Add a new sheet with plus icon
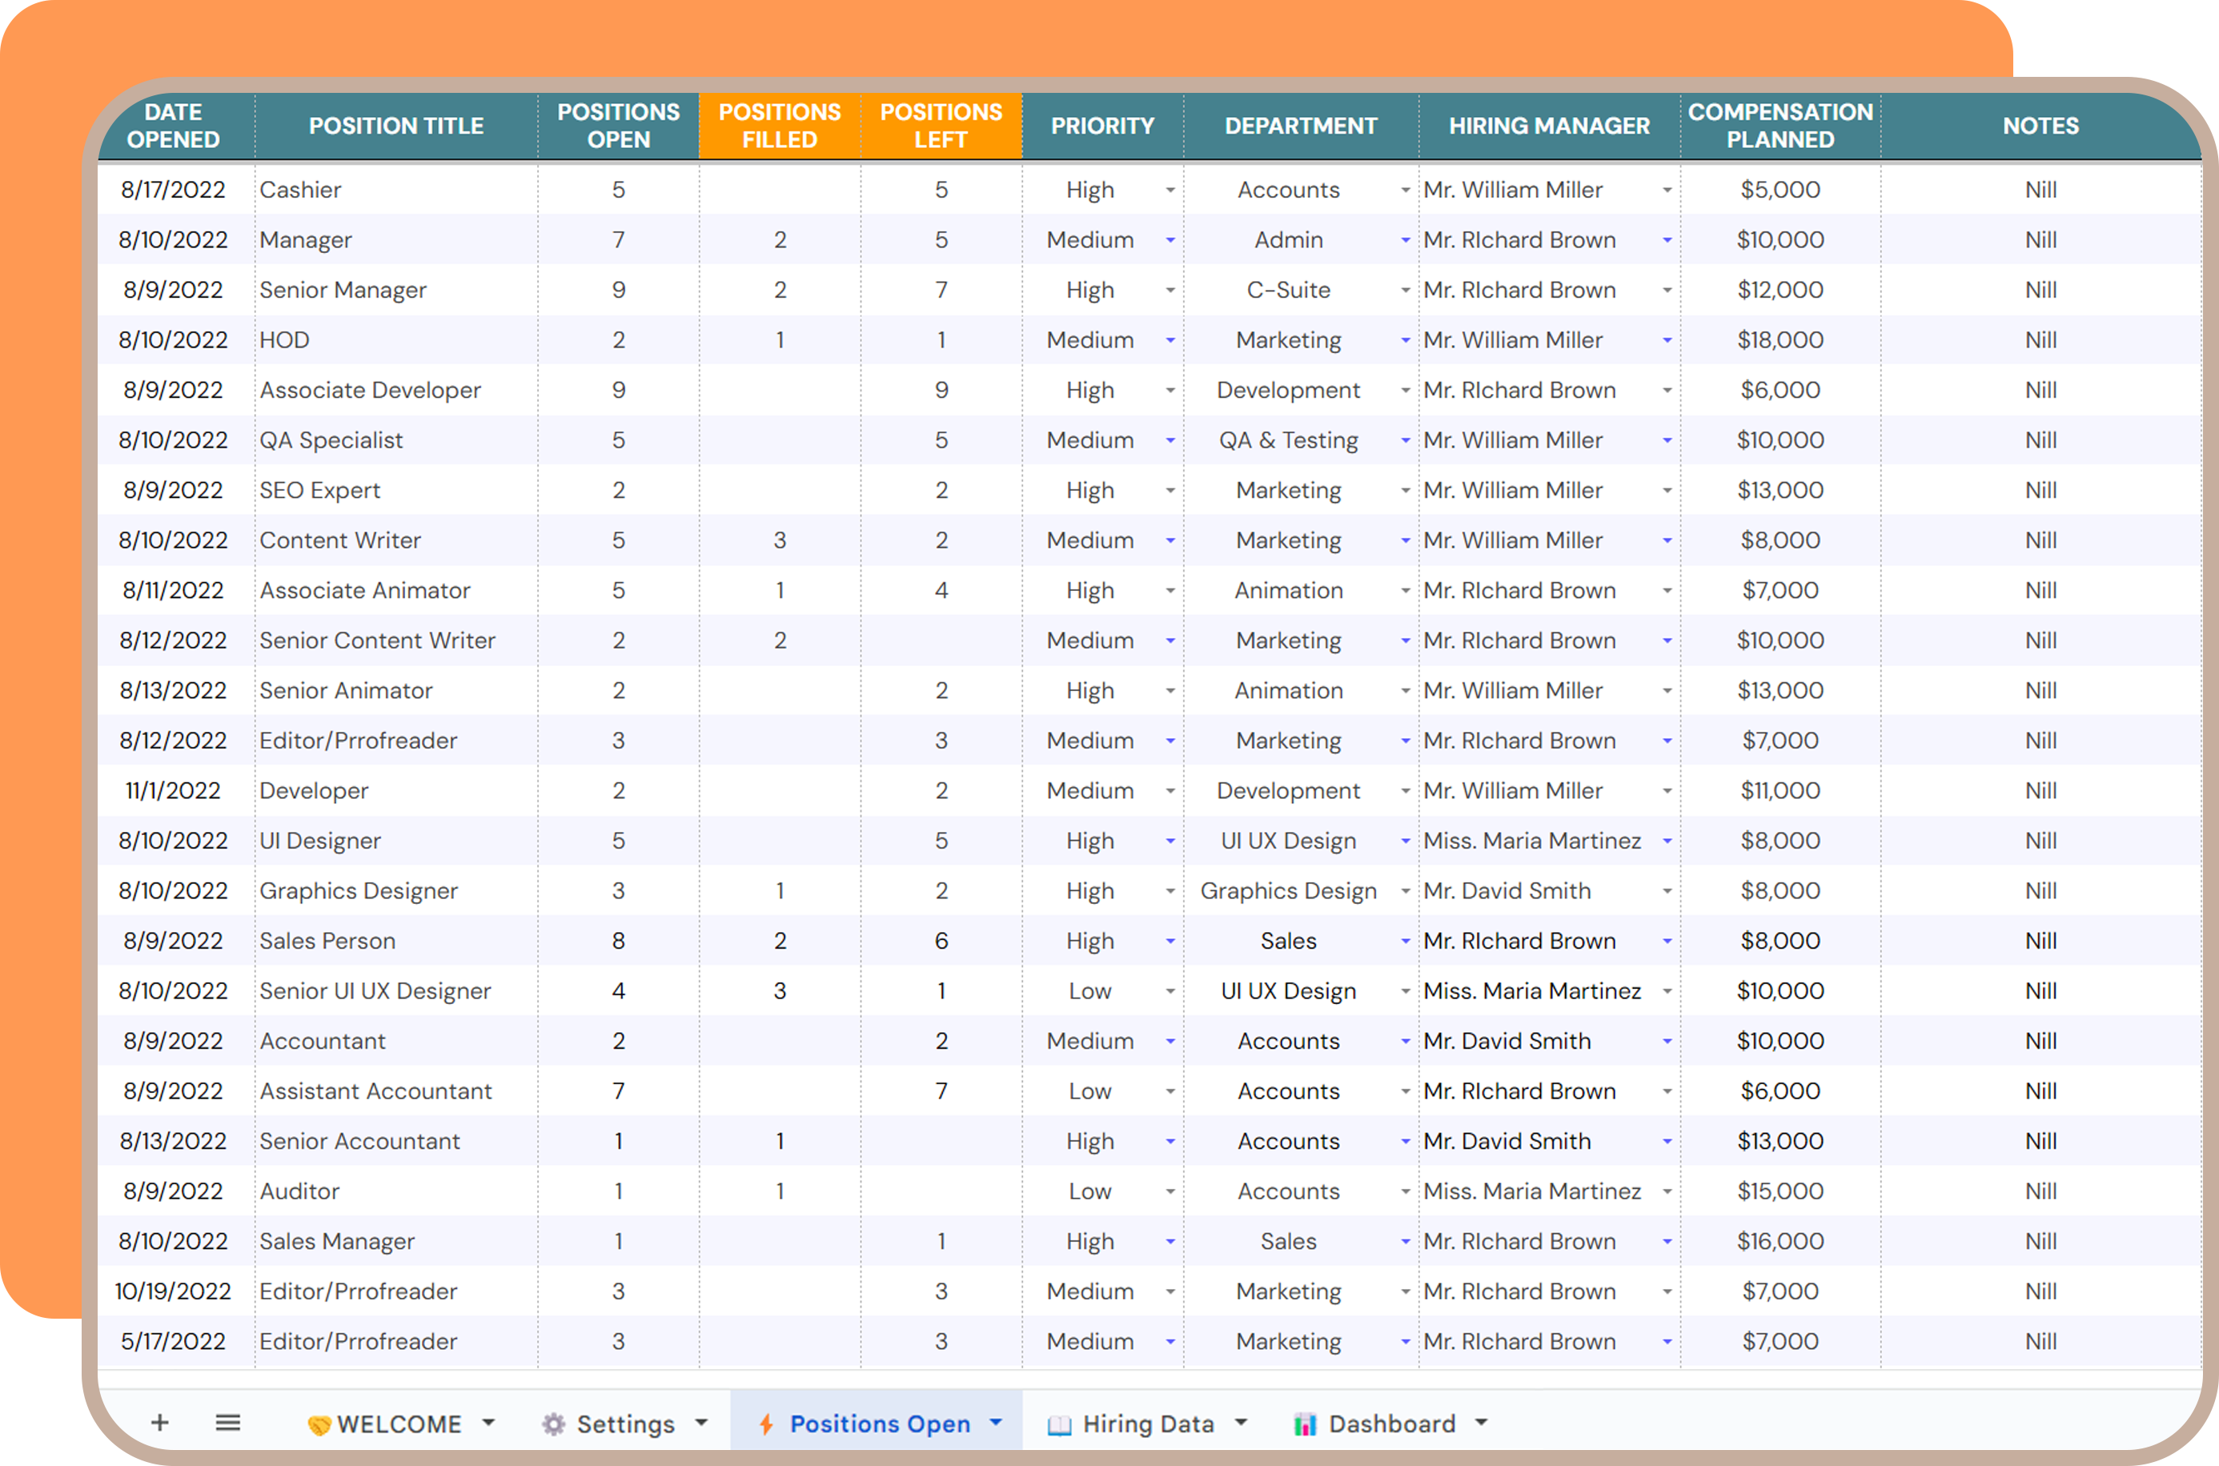 point(160,1422)
